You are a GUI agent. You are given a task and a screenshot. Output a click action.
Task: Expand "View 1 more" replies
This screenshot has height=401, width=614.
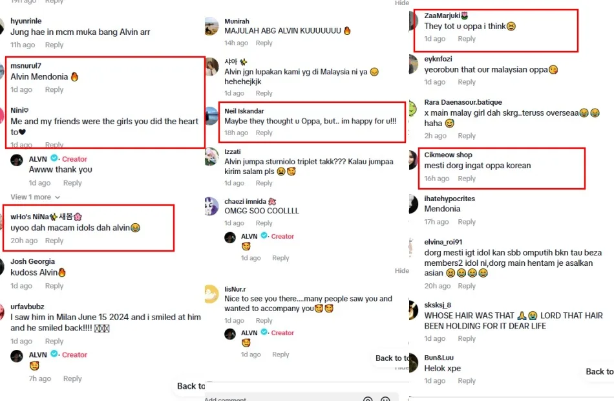[x=36, y=197]
